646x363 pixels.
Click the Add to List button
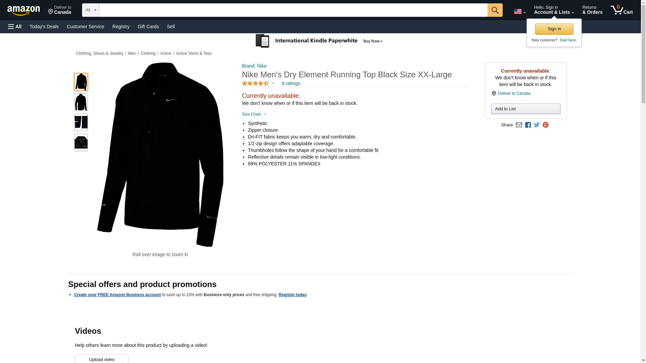coord(526,109)
